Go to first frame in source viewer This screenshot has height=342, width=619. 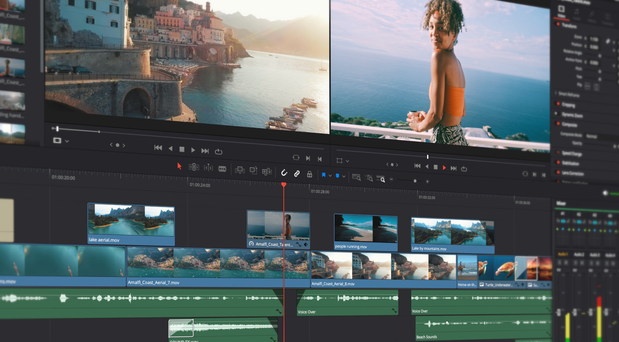pyautogui.click(x=158, y=148)
